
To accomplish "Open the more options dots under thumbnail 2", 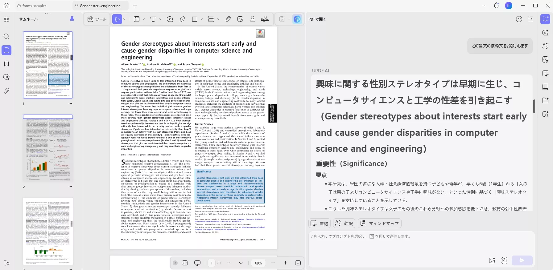I will 70,187.
